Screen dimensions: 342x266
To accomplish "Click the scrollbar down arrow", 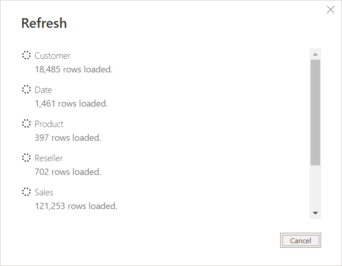I will [x=315, y=213].
